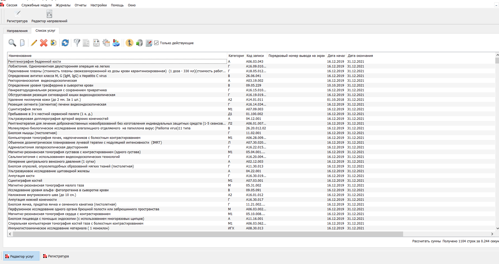This screenshot has width=499, height=264.
Task: Open the funnel filter icon
Action: click(x=77, y=43)
